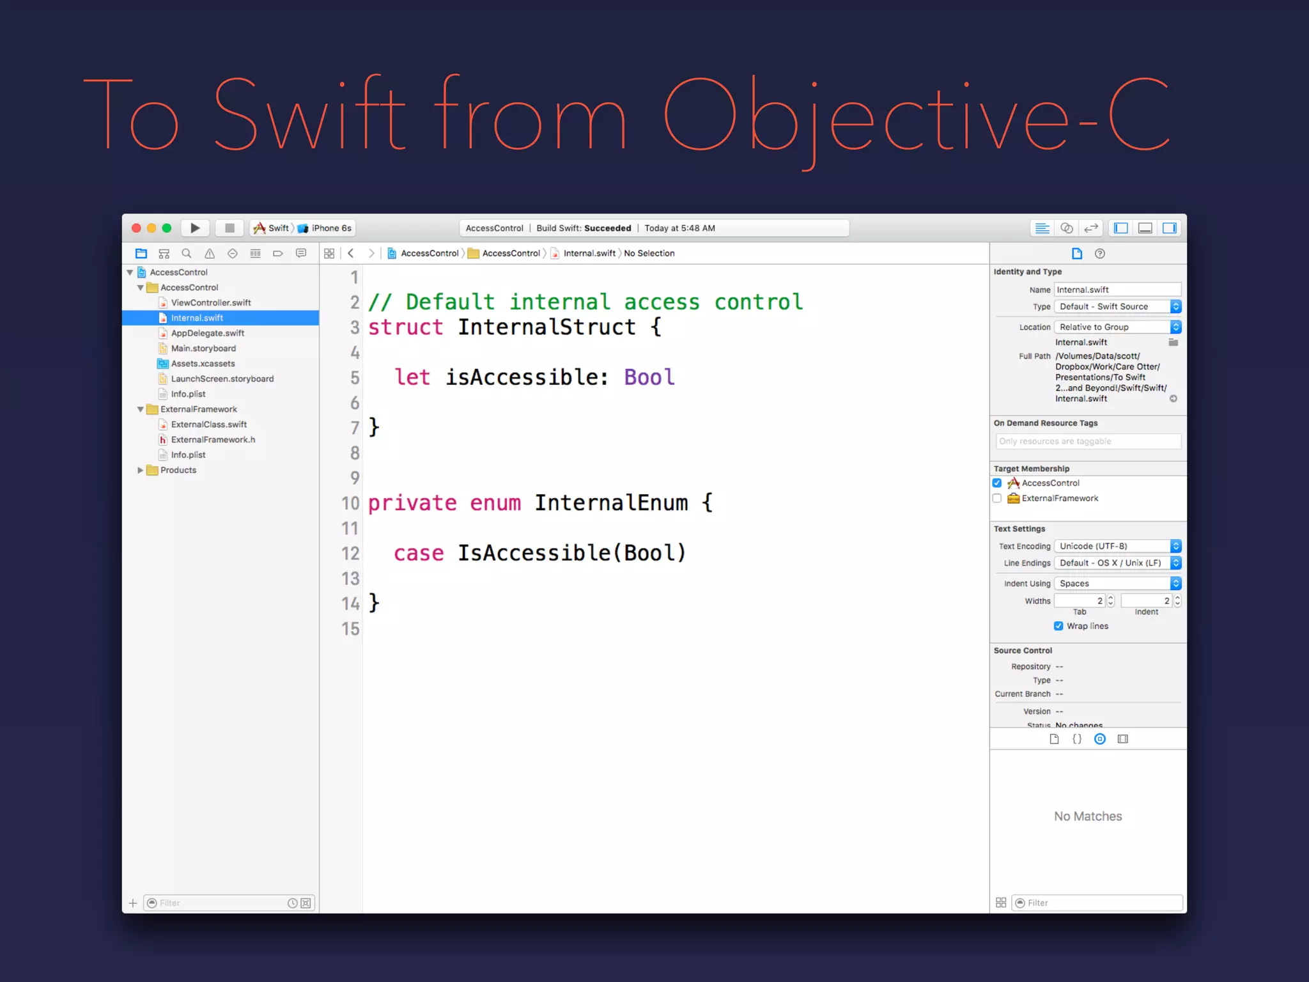This screenshot has height=982, width=1309.
Task: Open the Breakpoint navigator icon
Action: click(x=278, y=254)
